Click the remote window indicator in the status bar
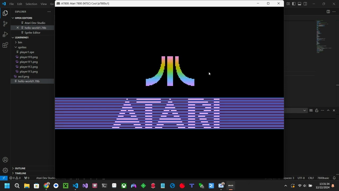The width and height of the screenshot is (339, 191). point(4,178)
